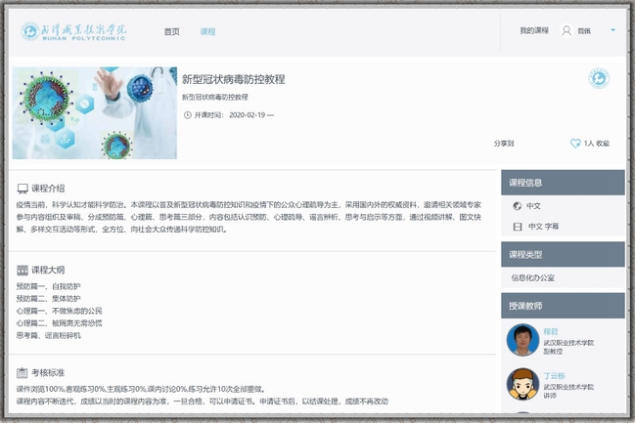This screenshot has height=423, width=635.
Task: Select the 课程 navigation tab
Action: (x=207, y=31)
